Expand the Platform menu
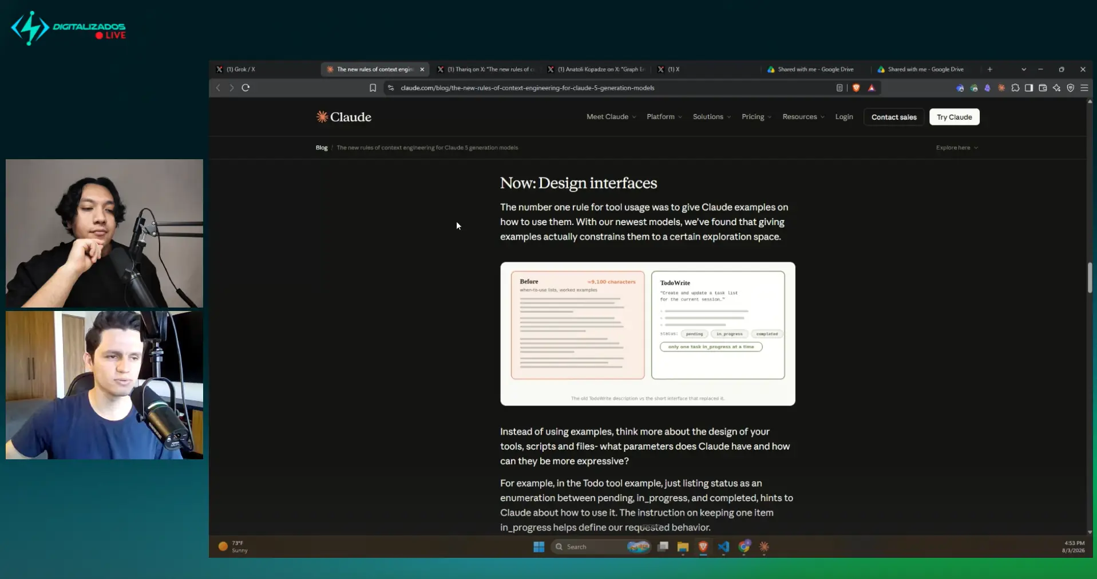Viewport: 1097px width, 579px height. click(664, 117)
